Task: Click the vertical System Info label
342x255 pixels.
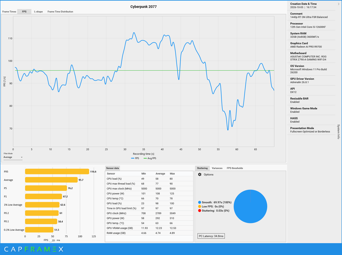Action: (x=339, y=131)
